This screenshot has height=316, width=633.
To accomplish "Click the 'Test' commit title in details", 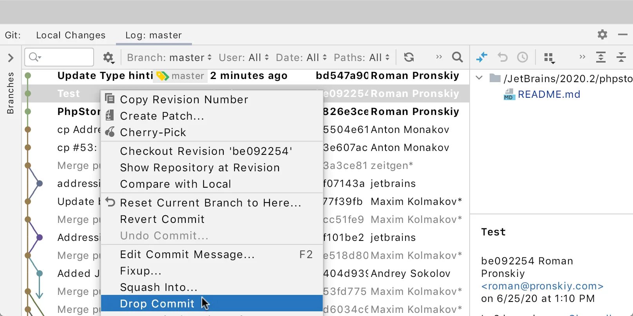I will pyautogui.click(x=493, y=232).
